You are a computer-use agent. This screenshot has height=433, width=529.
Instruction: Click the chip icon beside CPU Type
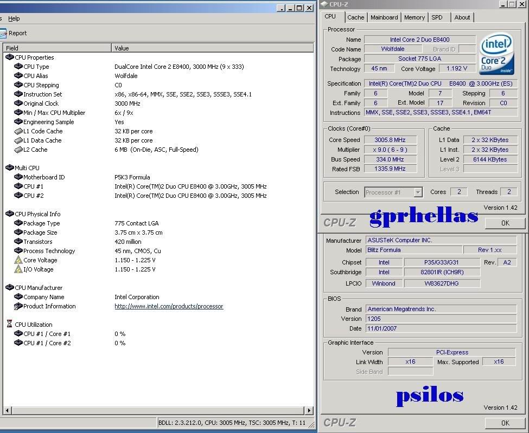(x=17, y=66)
